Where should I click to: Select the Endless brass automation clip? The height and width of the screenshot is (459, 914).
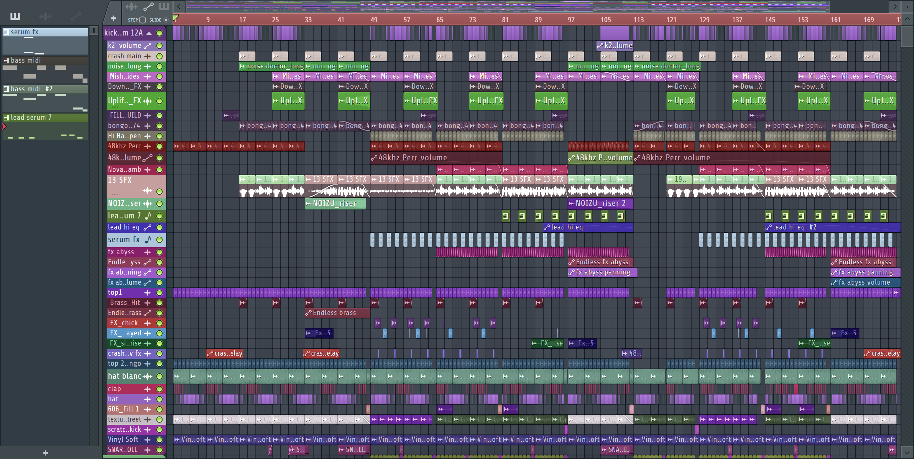click(x=337, y=313)
